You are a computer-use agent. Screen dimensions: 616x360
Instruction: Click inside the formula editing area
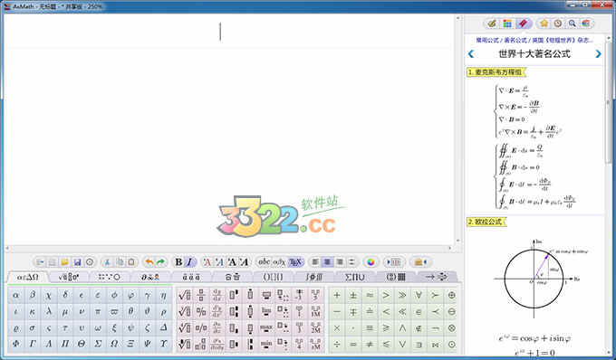point(229,129)
